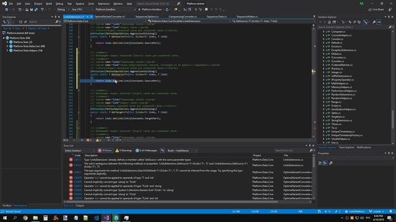Select Ensure.cs in Solution Explorer

click(336, 47)
